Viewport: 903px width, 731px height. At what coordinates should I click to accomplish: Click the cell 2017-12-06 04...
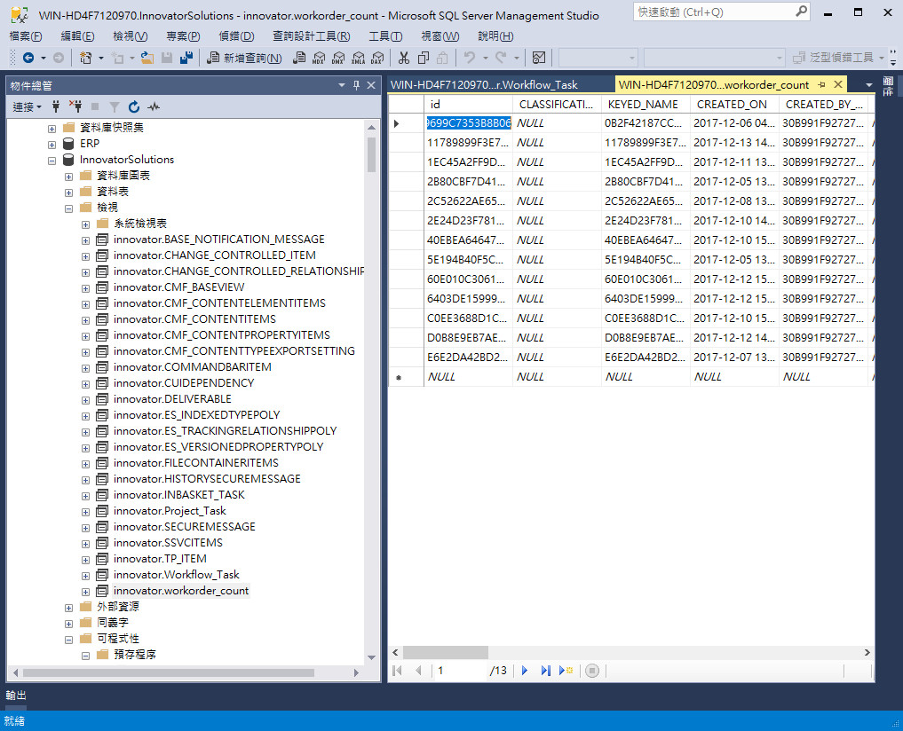coord(734,123)
